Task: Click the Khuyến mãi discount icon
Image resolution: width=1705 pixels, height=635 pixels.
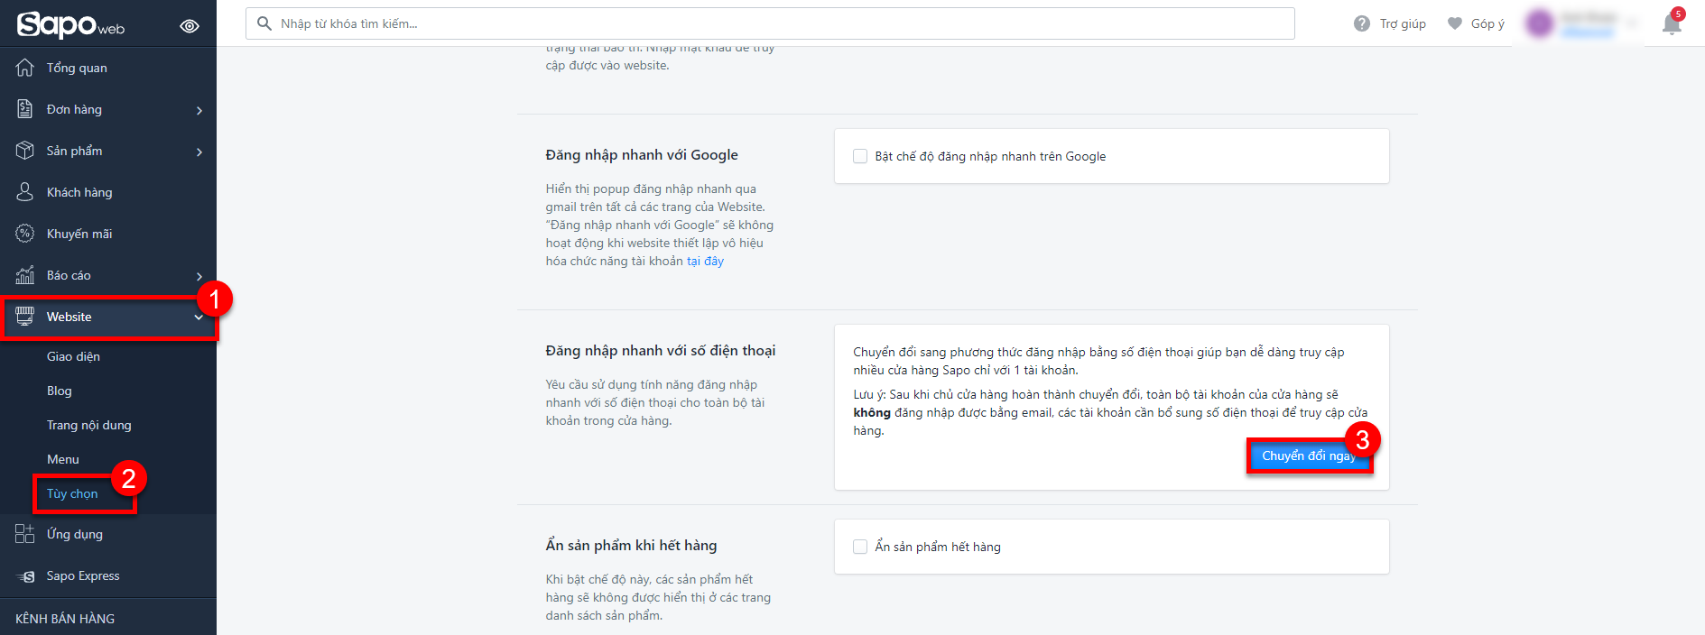Action: click(25, 234)
